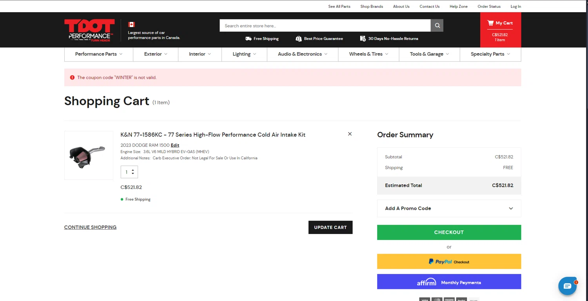Expand the Performance Parts menu
Screen dimensions: 588x301
(99, 54)
